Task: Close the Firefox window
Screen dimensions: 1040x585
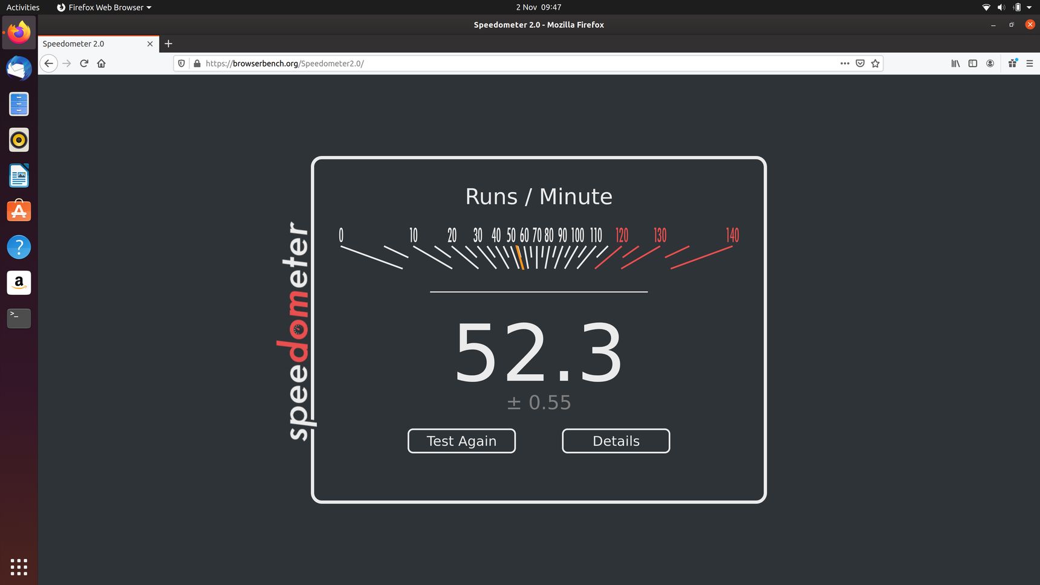Action: [x=1030, y=25]
